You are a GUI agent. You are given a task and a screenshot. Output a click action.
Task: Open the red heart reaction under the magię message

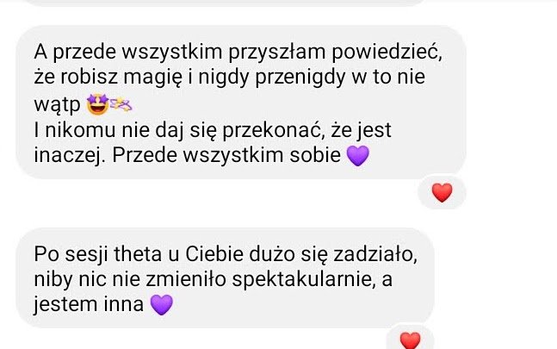pyautogui.click(x=442, y=193)
